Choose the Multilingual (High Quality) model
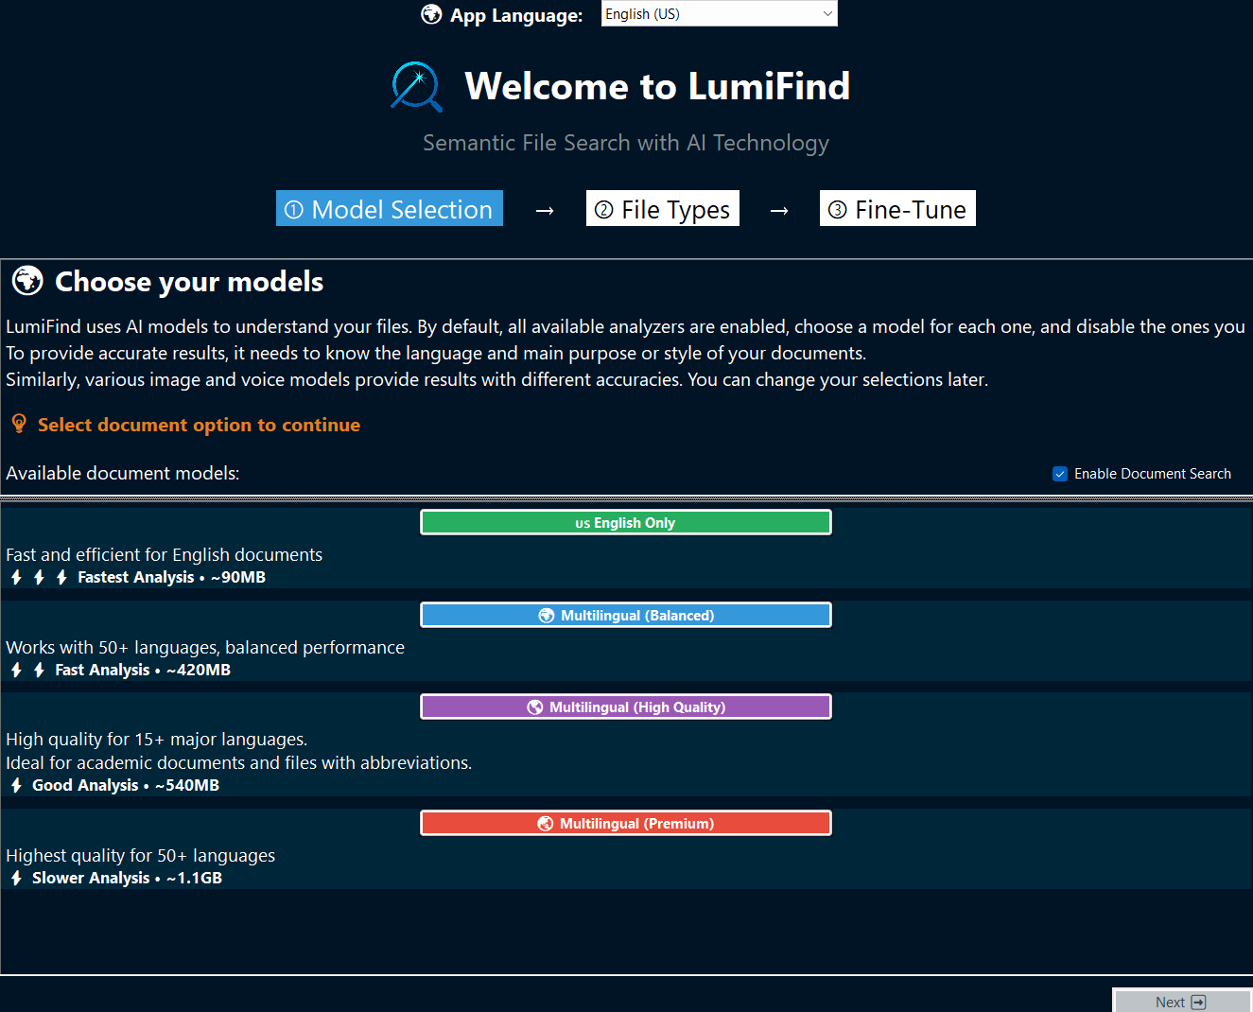This screenshot has height=1012, width=1253. coord(626,707)
